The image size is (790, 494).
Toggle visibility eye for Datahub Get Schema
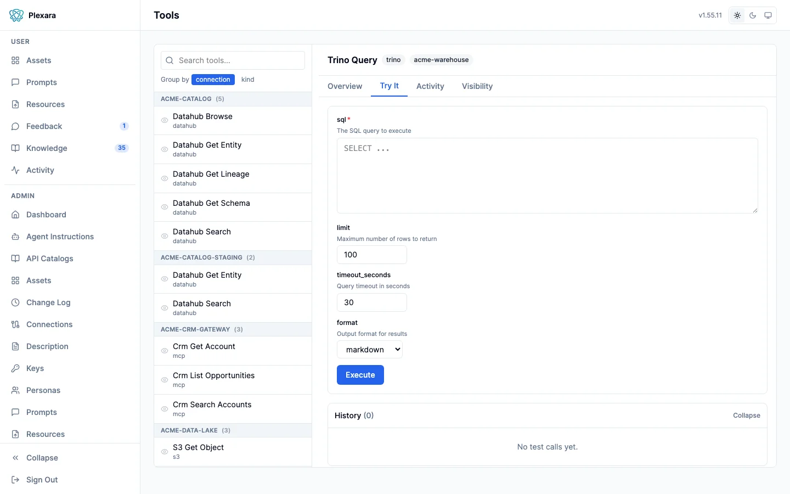coord(165,207)
